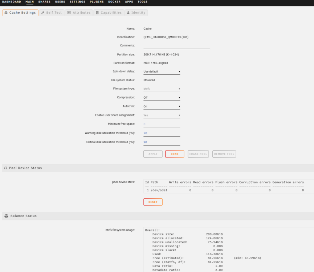Open the Autotrim dropdown

[x=162, y=106]
